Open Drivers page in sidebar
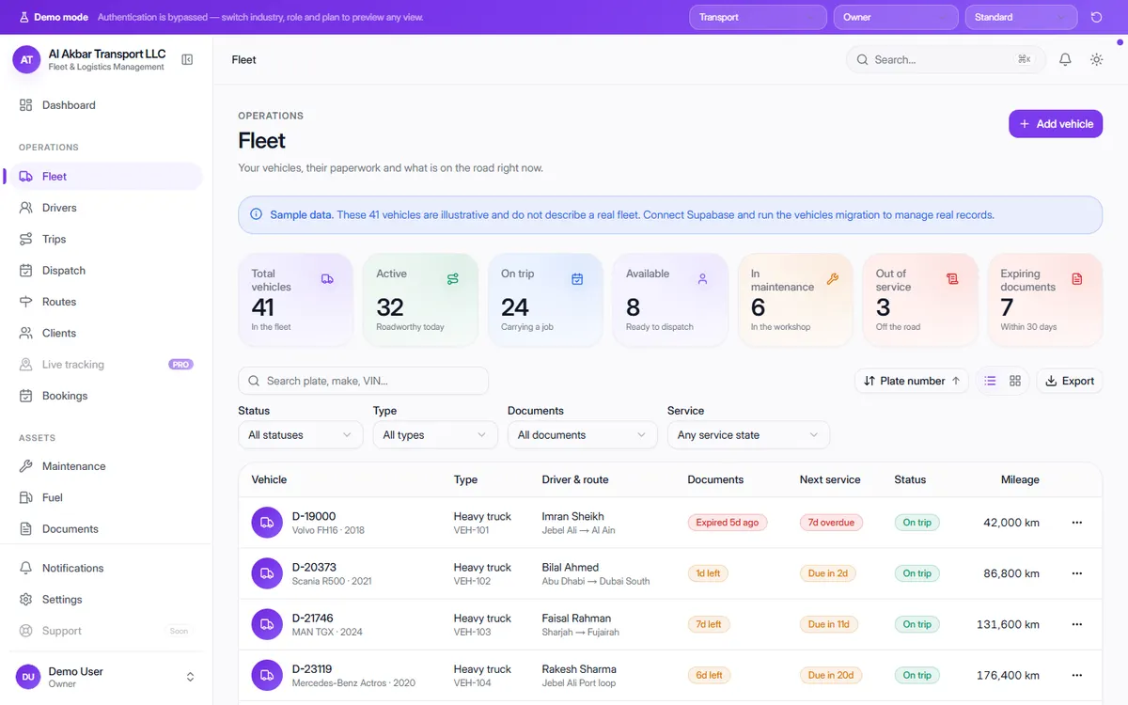The image size is (1128, 705). click(x=106, y=208)
